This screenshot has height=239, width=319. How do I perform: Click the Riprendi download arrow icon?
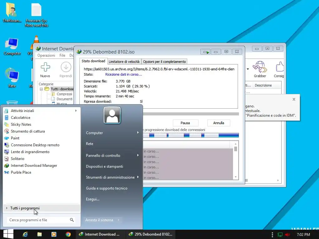[x=66, y=67]
